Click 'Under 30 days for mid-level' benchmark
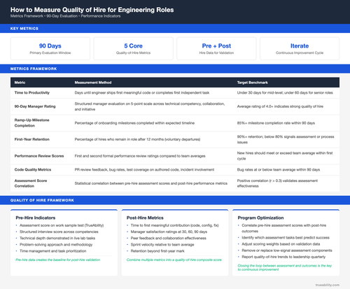 [285, 92]
